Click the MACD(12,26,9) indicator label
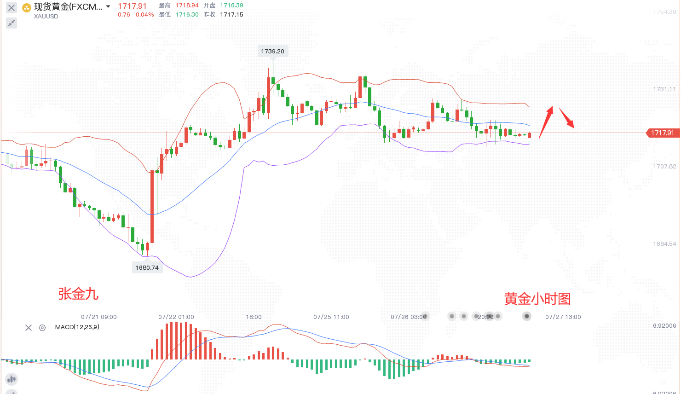The image size is (681, 394). 77,327
